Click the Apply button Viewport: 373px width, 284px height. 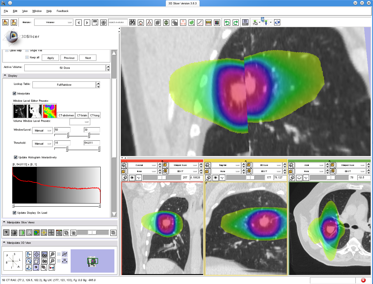click(x=50, y=58)
